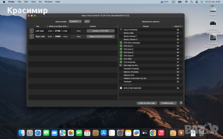Click the Right side fan icon
Viewport: 223px width, 139px height.
click(x=32, y=36)
